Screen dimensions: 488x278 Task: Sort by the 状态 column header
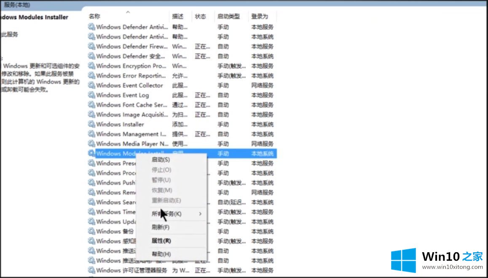pyautogui.click(x=201, y=16)
